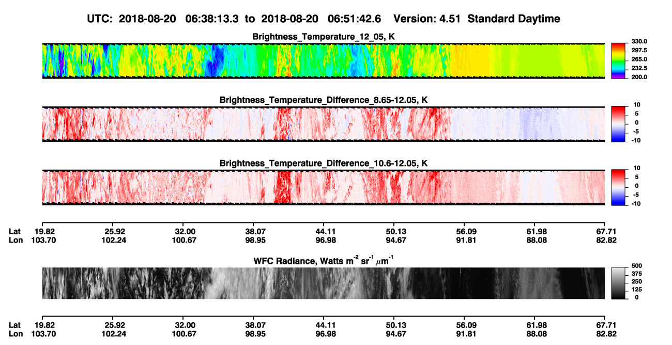Click longitude 94.67 under the 10.6-12.05 strip
Screen dimensions: 672x345
coord(394,240)
